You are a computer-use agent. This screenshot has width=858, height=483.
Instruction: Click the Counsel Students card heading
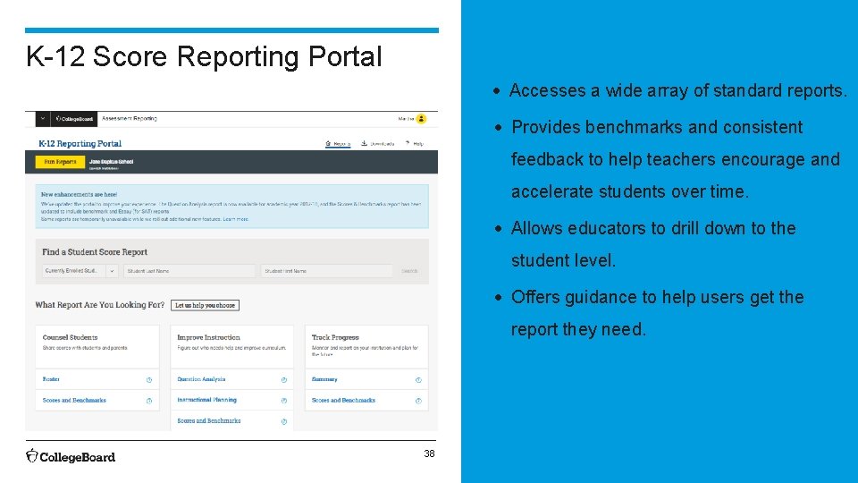(70, 337)
